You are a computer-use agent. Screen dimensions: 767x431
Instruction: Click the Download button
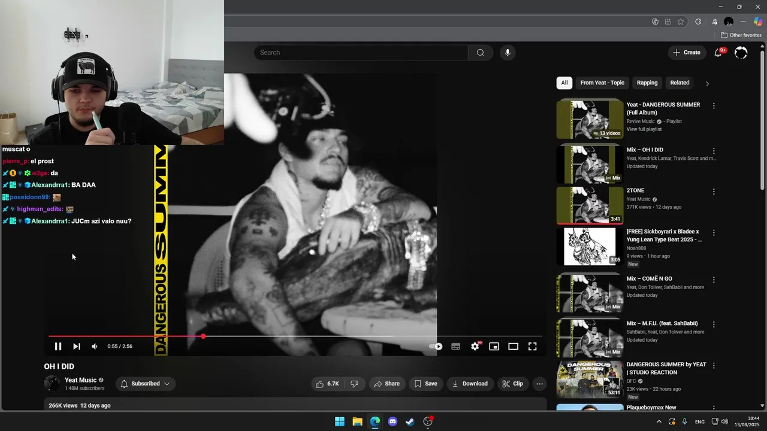coord(470,384)
